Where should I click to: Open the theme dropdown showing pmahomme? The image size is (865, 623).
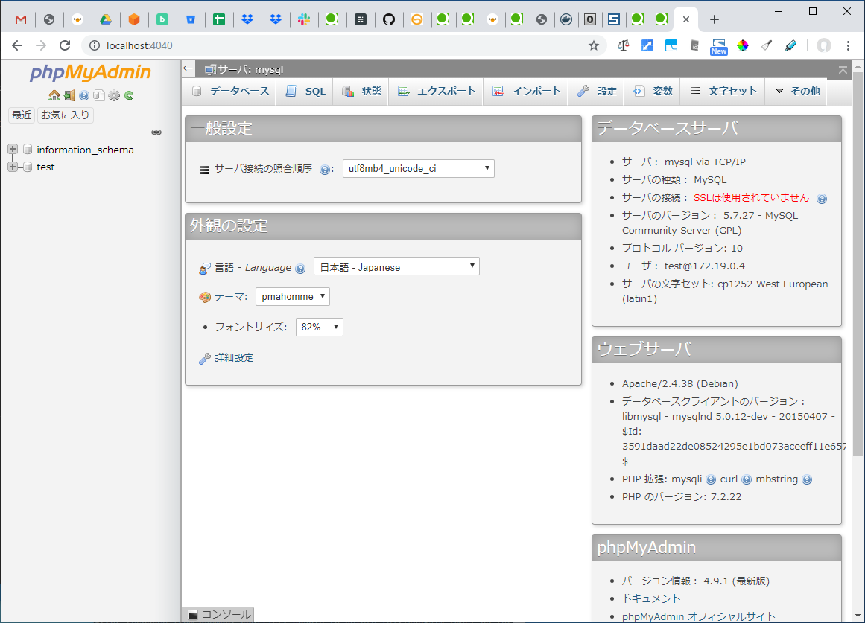tap(292, 296)
